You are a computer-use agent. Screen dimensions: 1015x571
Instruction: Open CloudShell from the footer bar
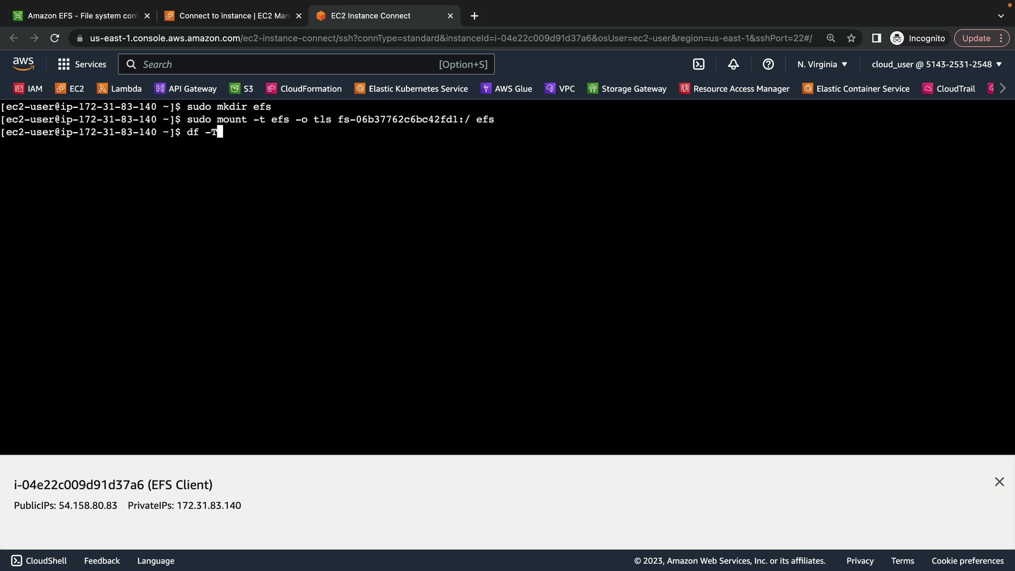pos(39,561)
